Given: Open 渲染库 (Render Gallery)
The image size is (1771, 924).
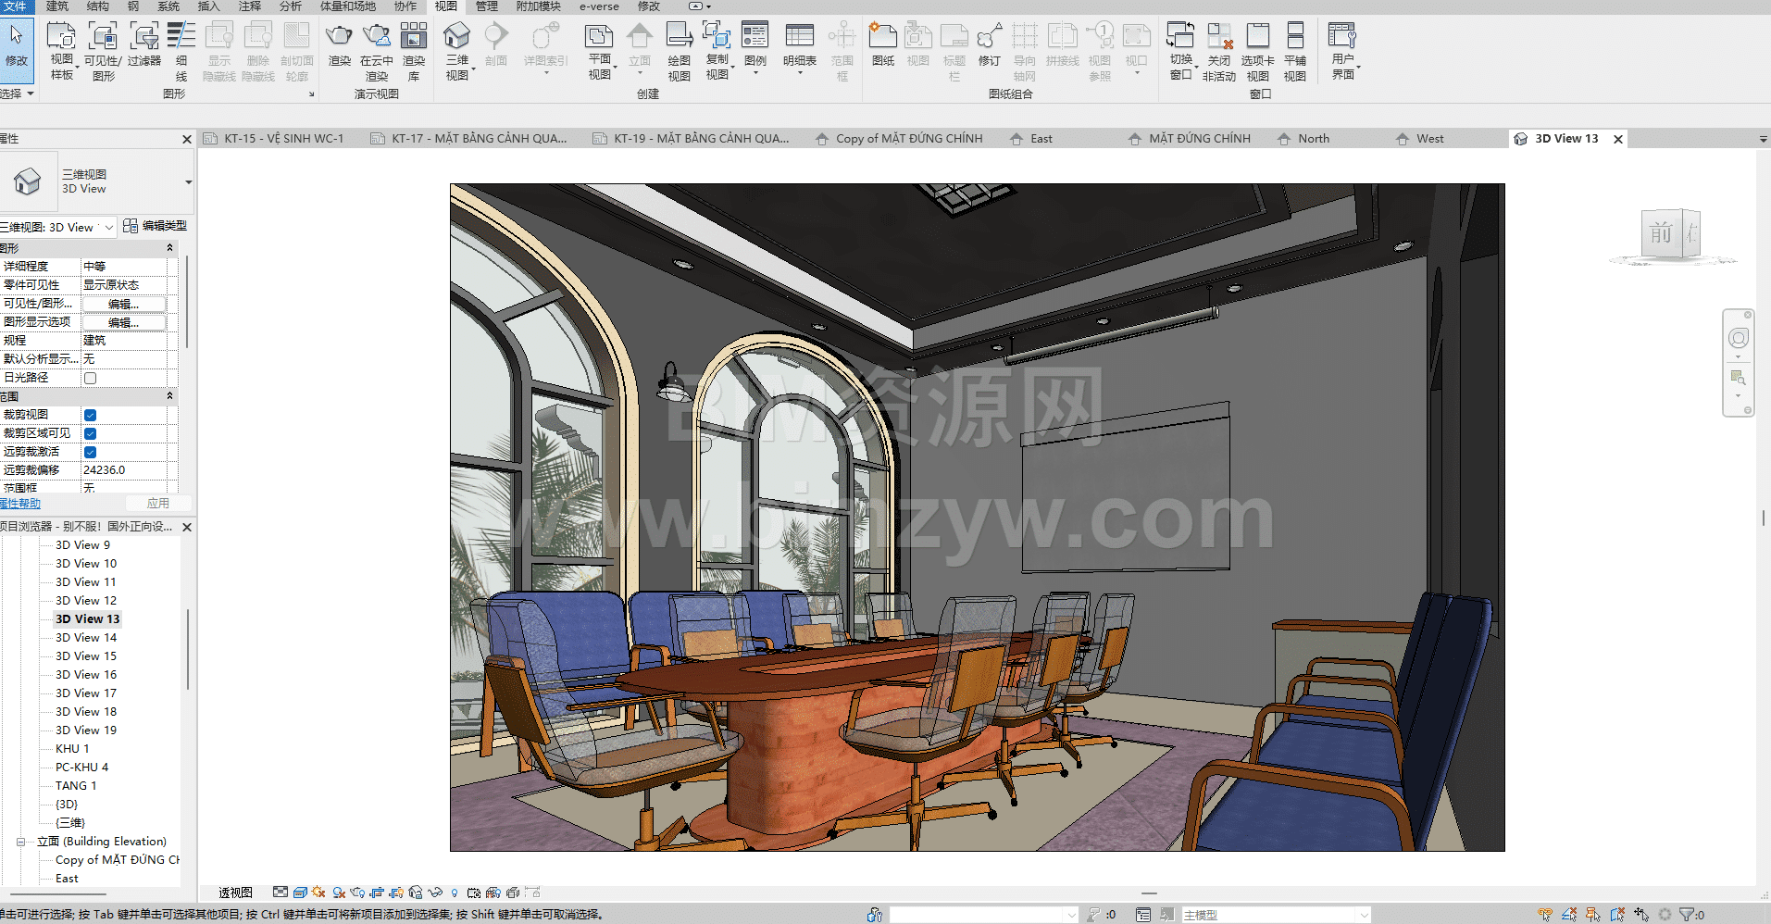Looking at the screenshot, I should click(414, 51).
